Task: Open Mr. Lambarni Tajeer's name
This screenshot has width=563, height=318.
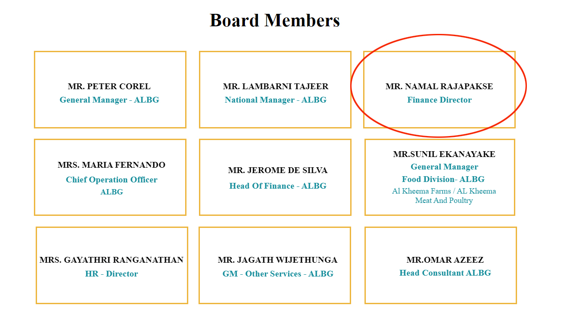Action: 275,87
